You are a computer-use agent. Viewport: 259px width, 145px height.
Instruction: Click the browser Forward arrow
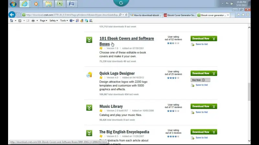(18, 15)
